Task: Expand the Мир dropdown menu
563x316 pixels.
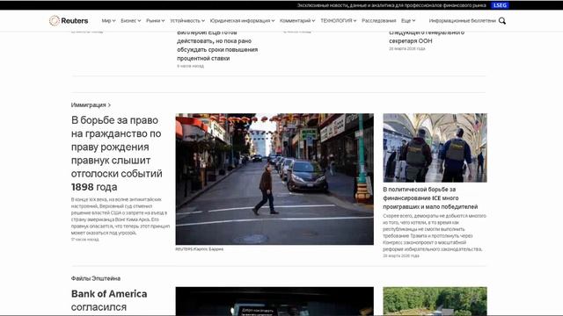Action: [x=108, y=21]
